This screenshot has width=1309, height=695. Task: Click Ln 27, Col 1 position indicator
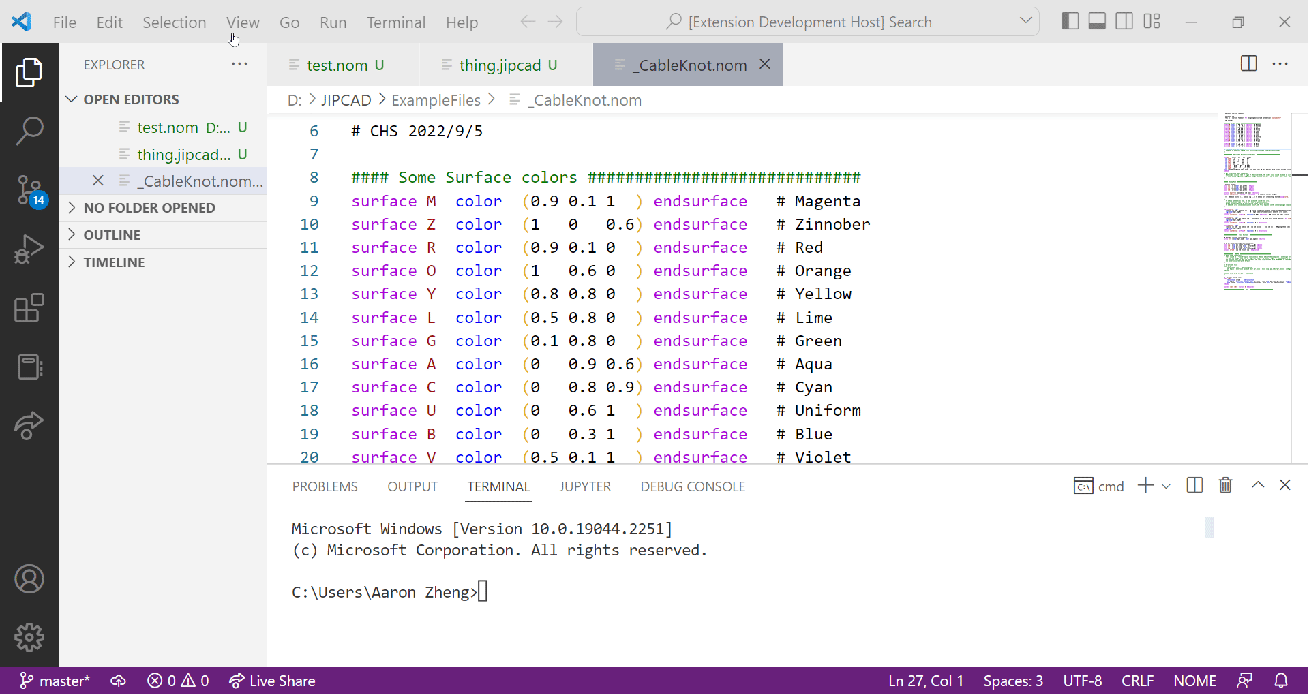tap(926, 681)
